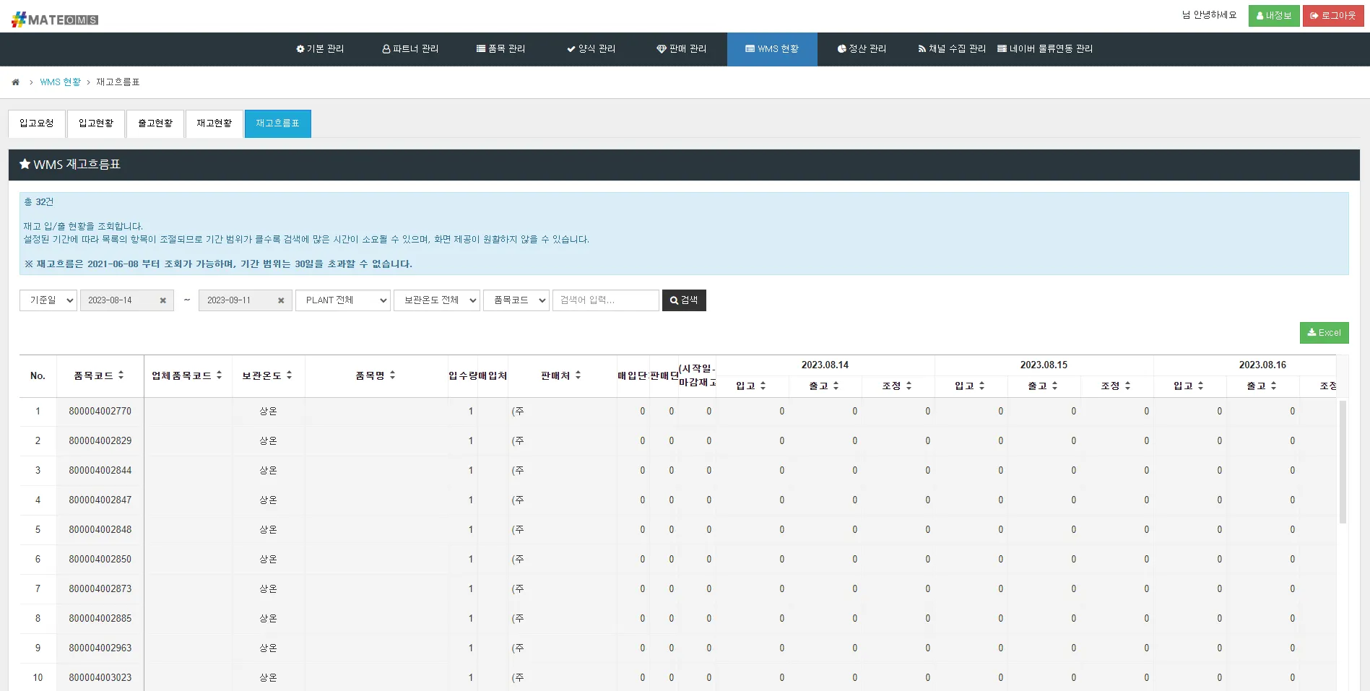Switch to 입고요청 tab

click(37, 123)
